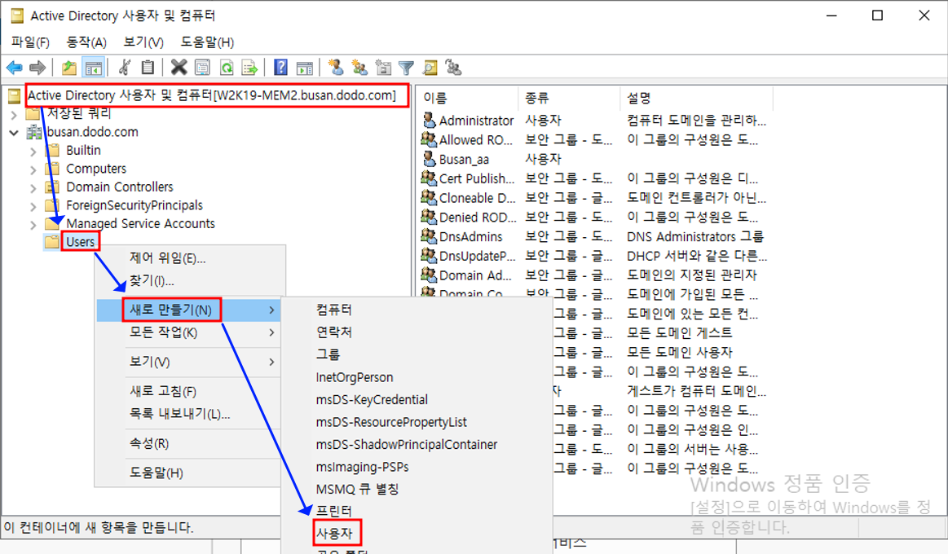Viewport: 948px width, 554px height.
Task: Open the 동작(A) menu
Action: pyautogui.click(x=86, y=42)
